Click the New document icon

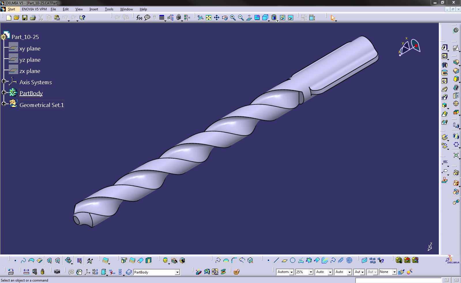coord(9,18)
